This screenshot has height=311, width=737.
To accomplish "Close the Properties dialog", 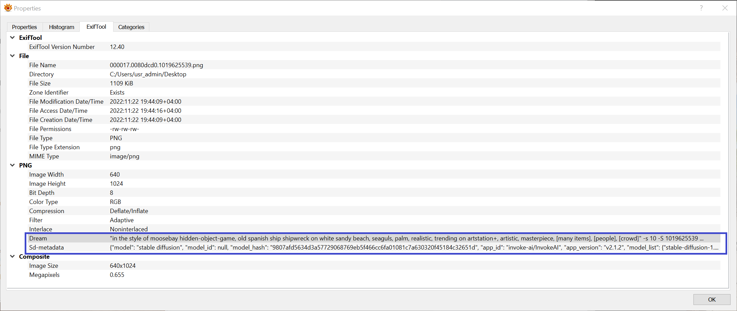I will pos(725,8).
